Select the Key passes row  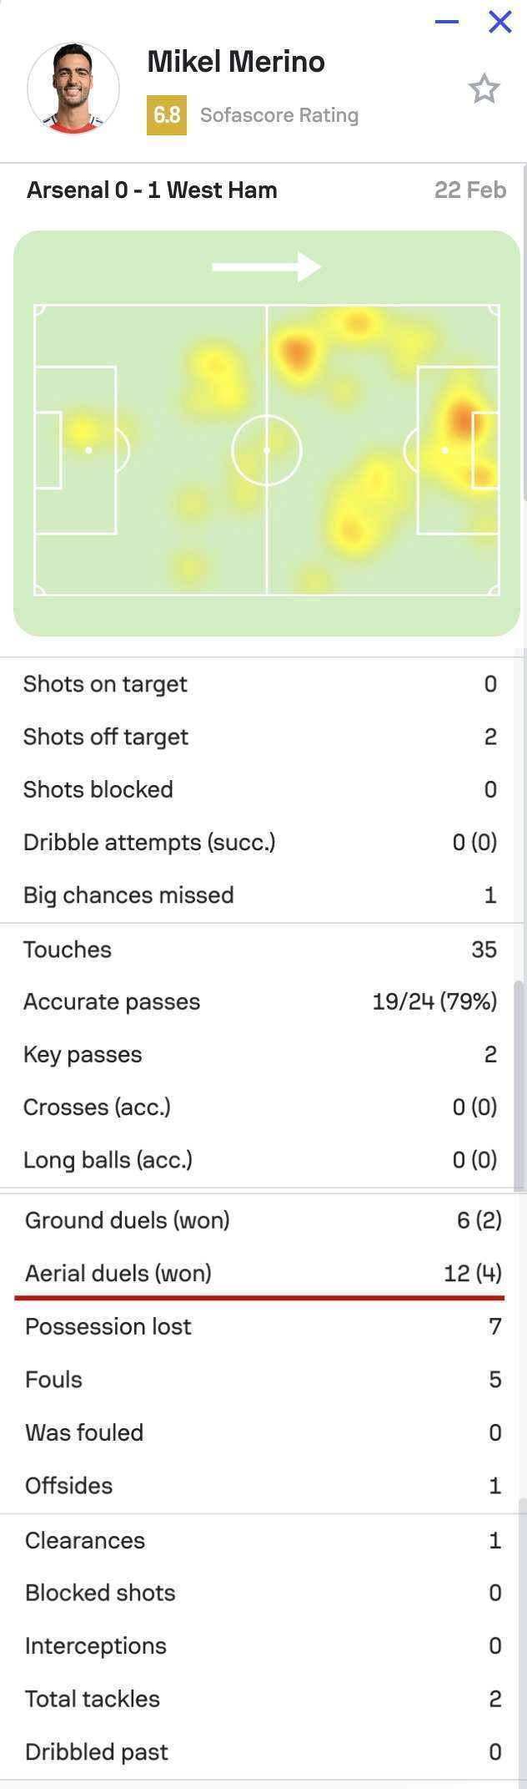[x=260, y=1054]
